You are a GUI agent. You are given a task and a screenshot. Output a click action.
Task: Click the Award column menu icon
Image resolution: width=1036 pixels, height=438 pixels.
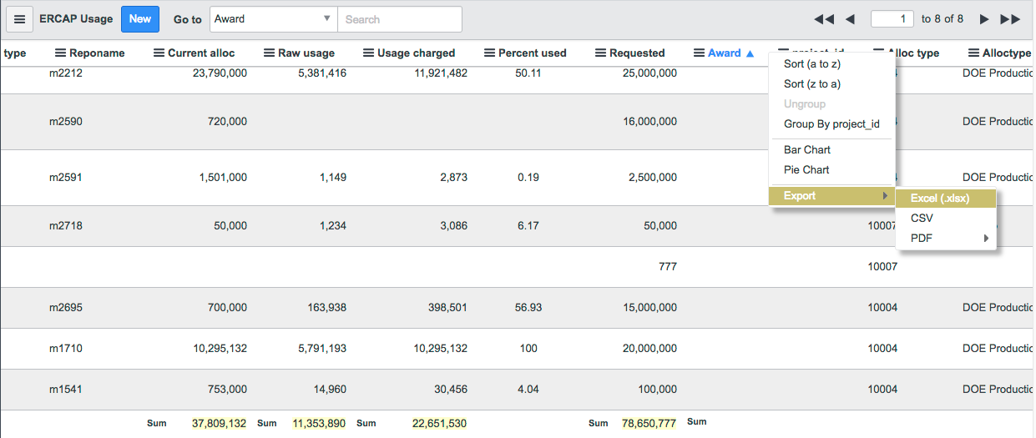click(x=700, y=53)
